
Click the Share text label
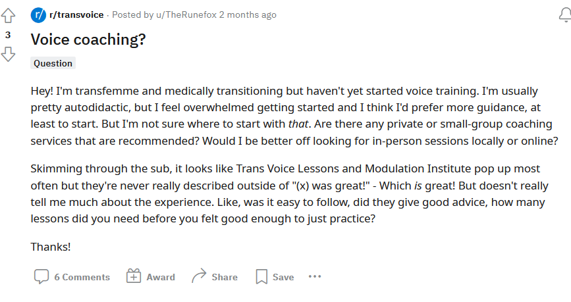tap(225, 277)
